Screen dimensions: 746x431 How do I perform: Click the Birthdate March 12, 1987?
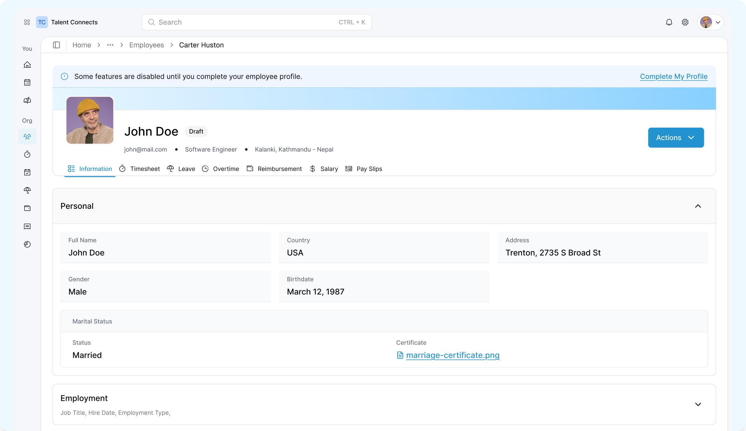coord(316,292)
